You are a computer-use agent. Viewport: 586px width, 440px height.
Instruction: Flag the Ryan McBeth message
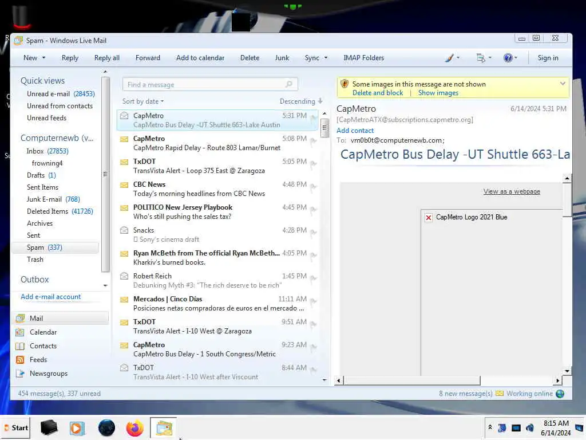(314, 256)
